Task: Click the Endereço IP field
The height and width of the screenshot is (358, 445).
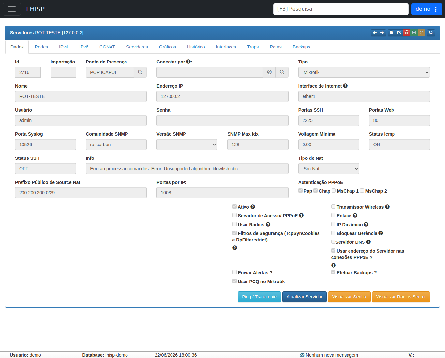Action: (x=222, y=96)
